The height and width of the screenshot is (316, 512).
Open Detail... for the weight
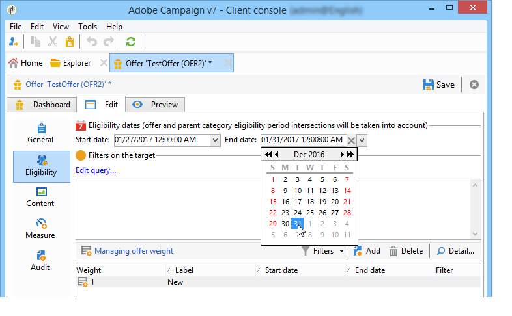(455, 251)
